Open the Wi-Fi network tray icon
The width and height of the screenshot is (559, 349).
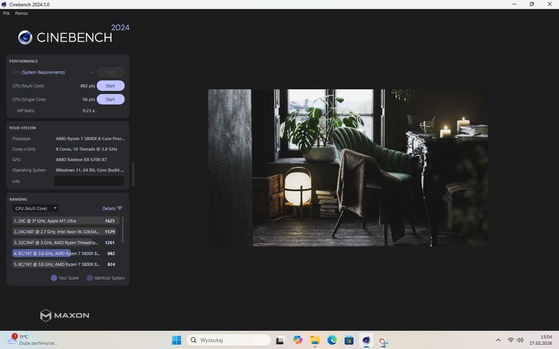(510, 340)
